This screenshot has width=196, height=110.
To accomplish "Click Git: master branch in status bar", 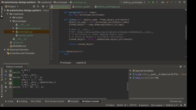I will pos(157,105).
